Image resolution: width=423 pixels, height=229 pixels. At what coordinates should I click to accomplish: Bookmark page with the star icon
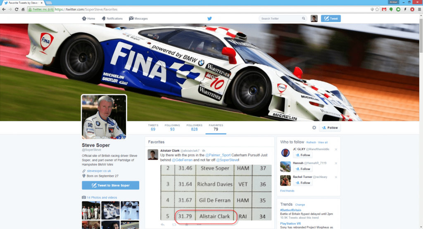tap(377, 9)
